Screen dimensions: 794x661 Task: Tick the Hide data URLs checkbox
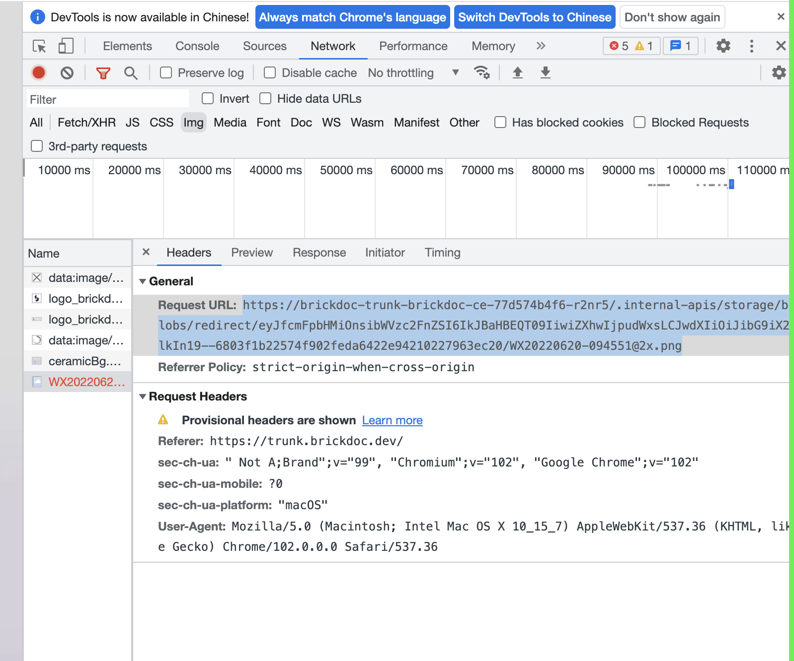[265, 98]
